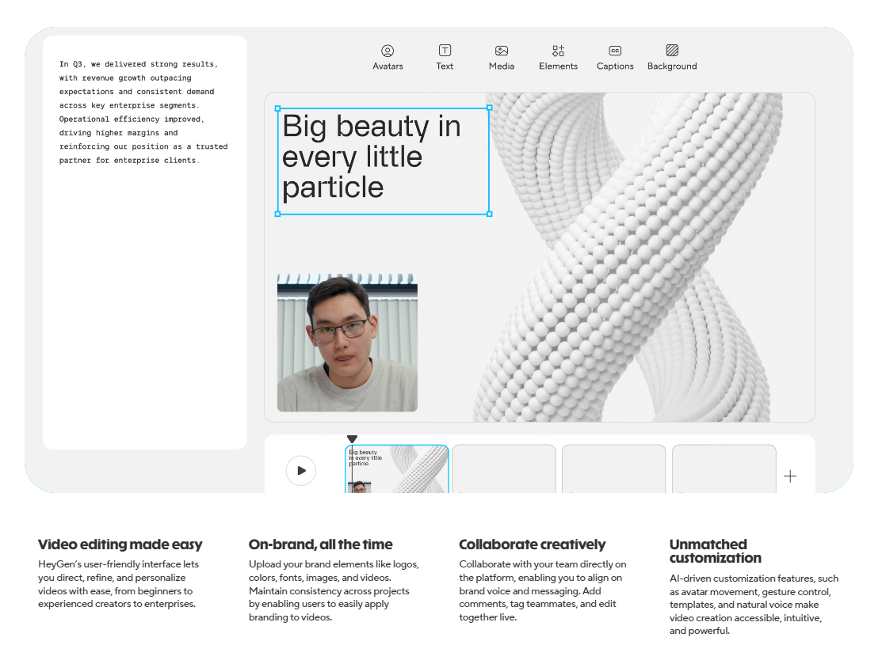Screen dimensions: 882x664
Task: Open the Avatars tool icon
Action: (x=388, y=51)
